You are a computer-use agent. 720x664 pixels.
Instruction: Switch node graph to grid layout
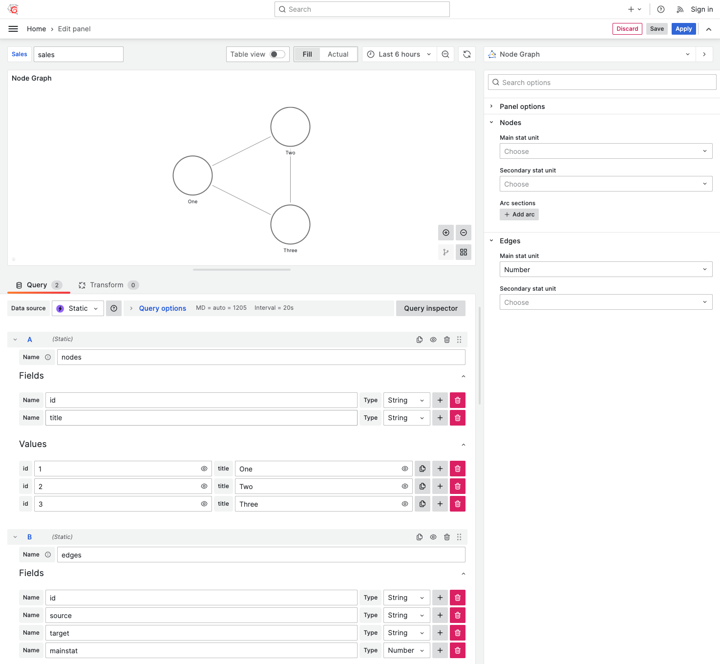point(463,252)
